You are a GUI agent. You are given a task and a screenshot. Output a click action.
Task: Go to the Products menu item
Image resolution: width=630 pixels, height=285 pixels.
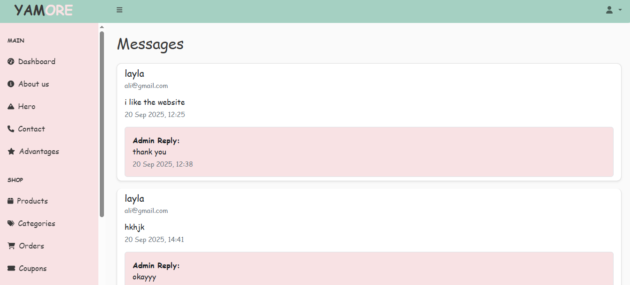(x=32, y=201)
